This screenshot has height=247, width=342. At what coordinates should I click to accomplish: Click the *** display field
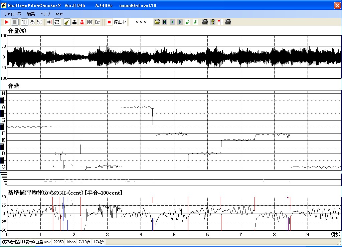coord(141,22)
